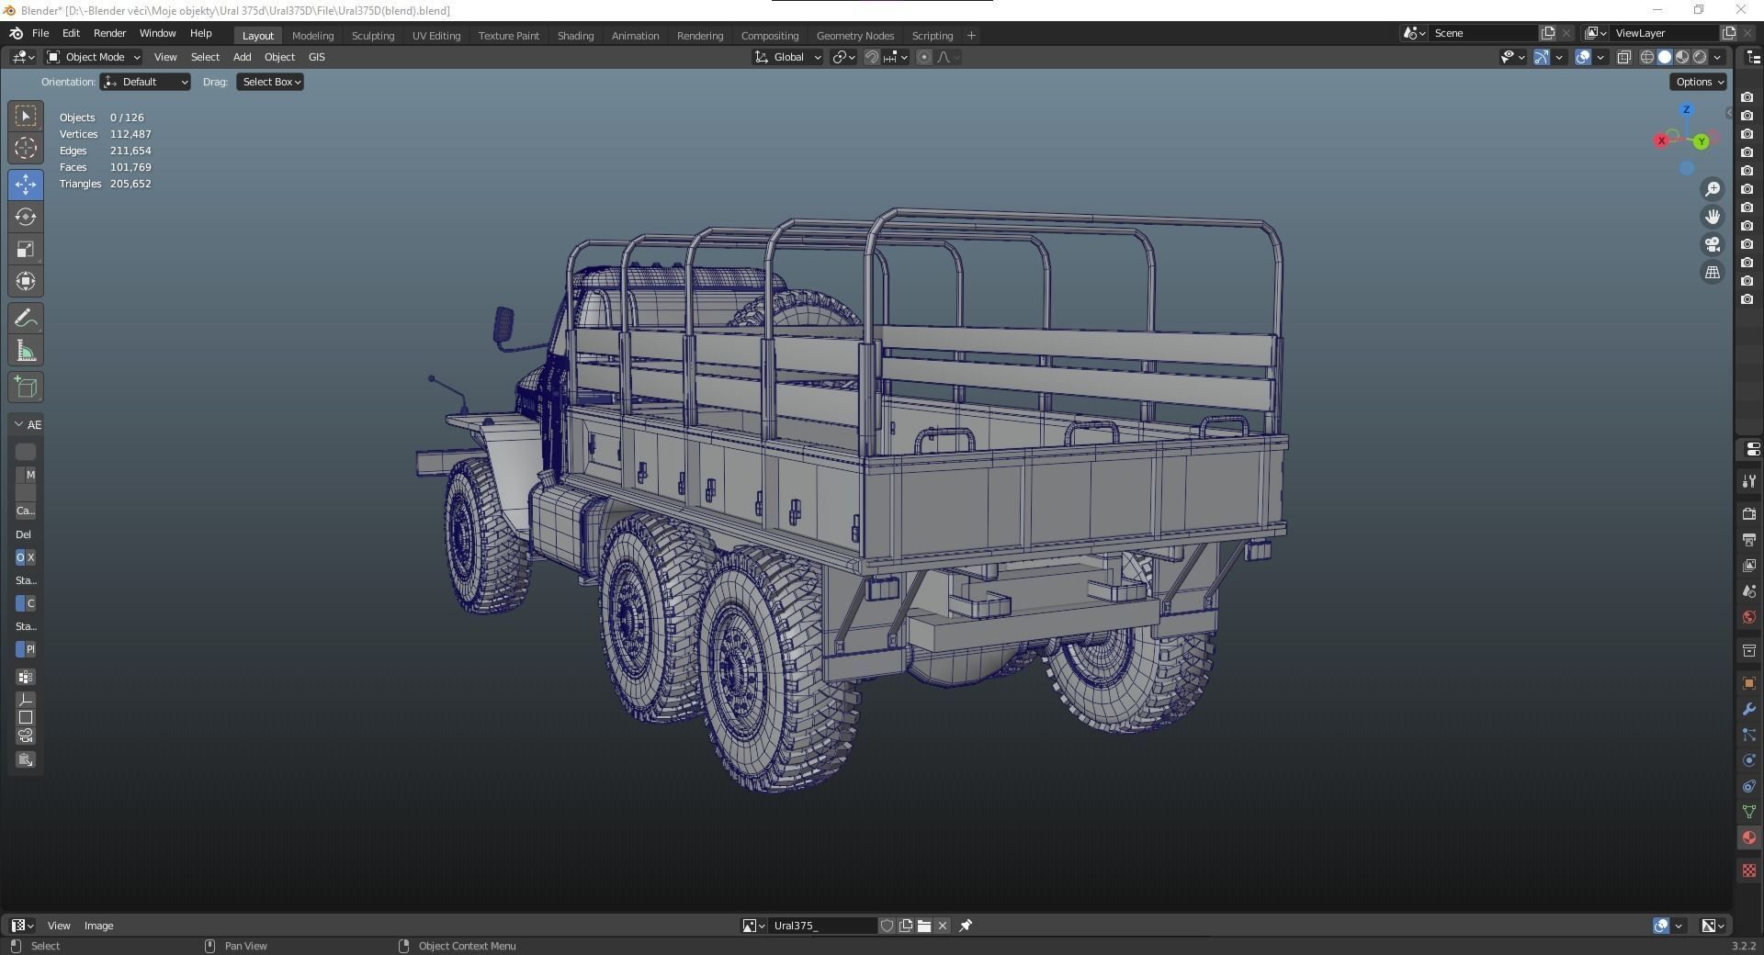Select the Transform tool
The height and width of the screenshot is (955, 1764).
pos(26,281)
